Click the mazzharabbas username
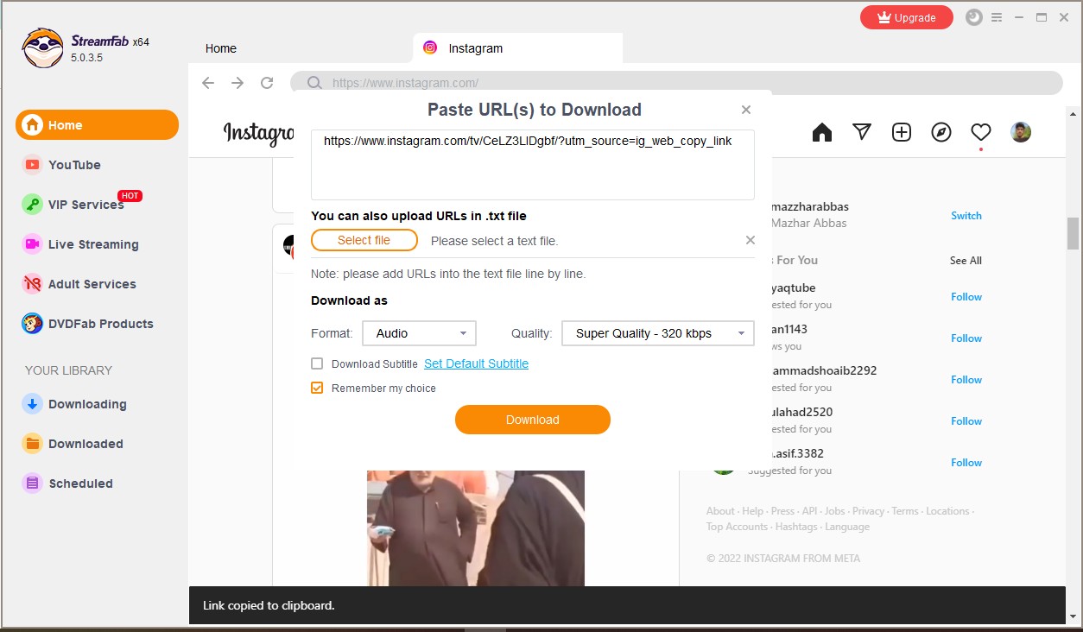This screenshot has width=1083, height=632. (810, 206)
